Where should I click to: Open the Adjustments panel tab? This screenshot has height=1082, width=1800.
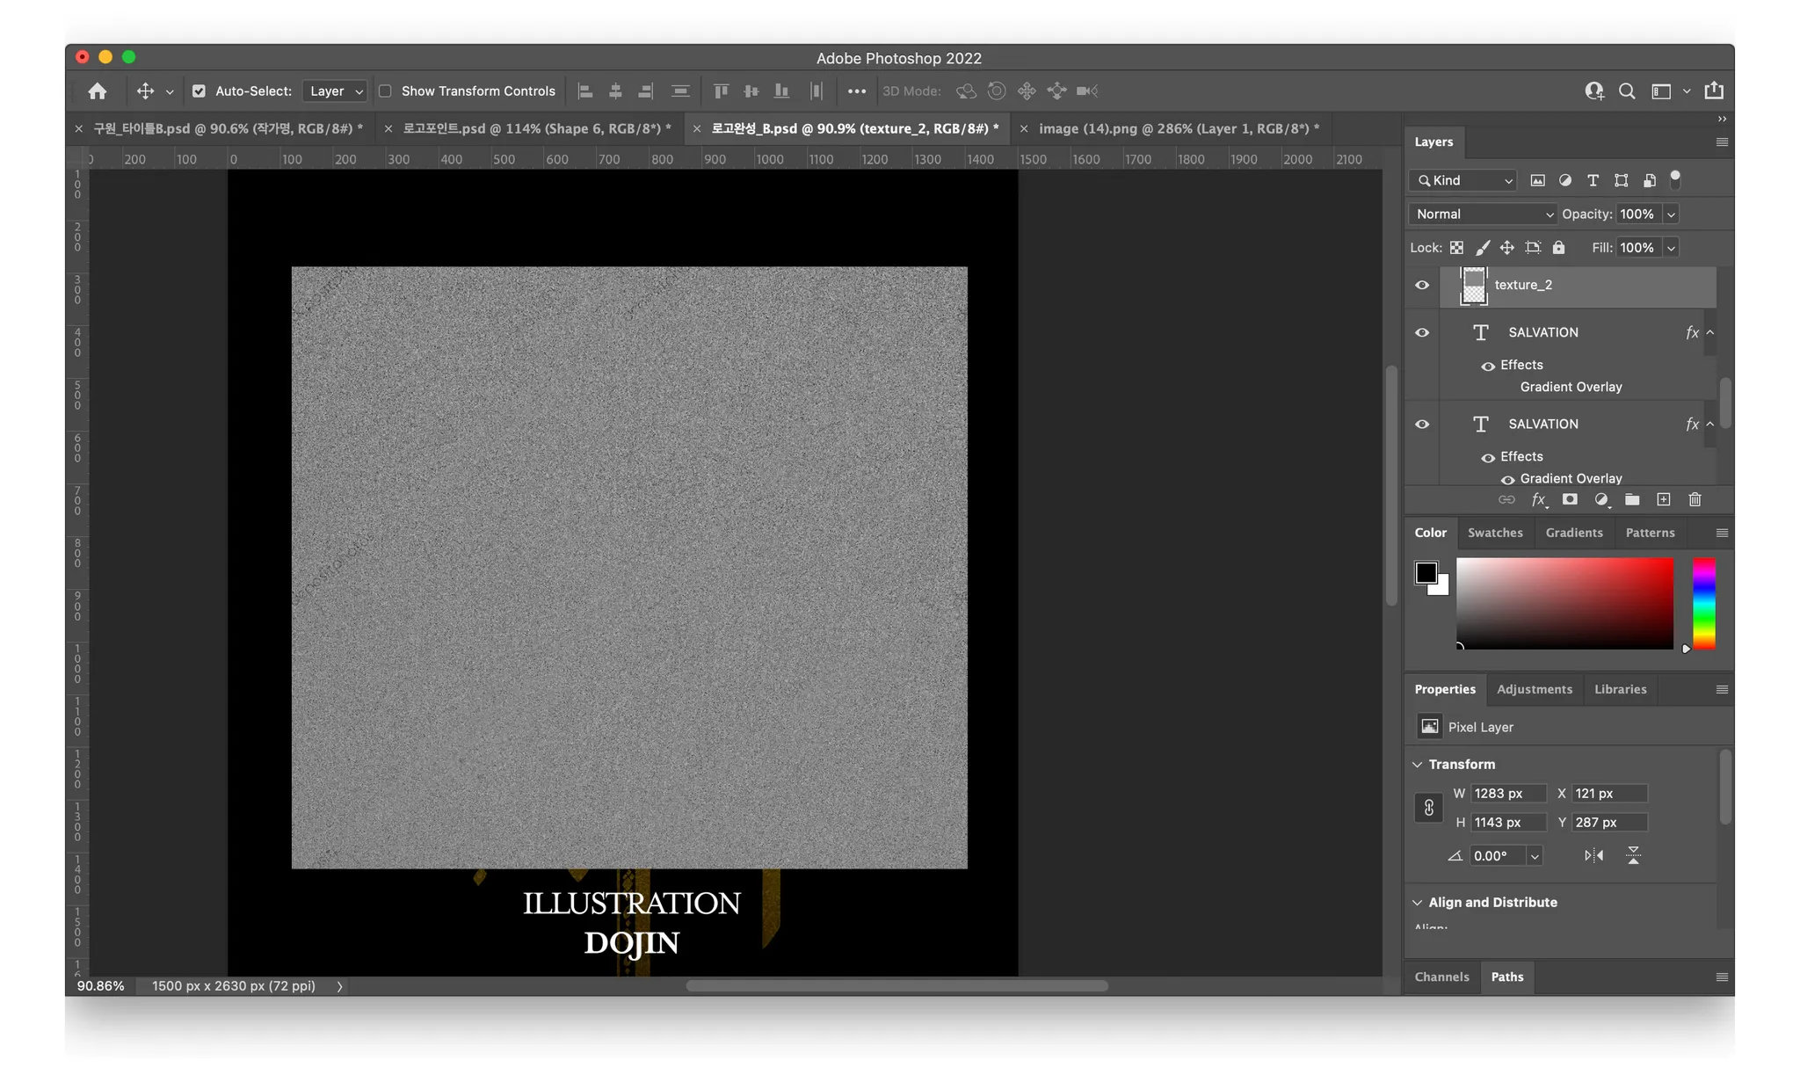[1534, 689]
